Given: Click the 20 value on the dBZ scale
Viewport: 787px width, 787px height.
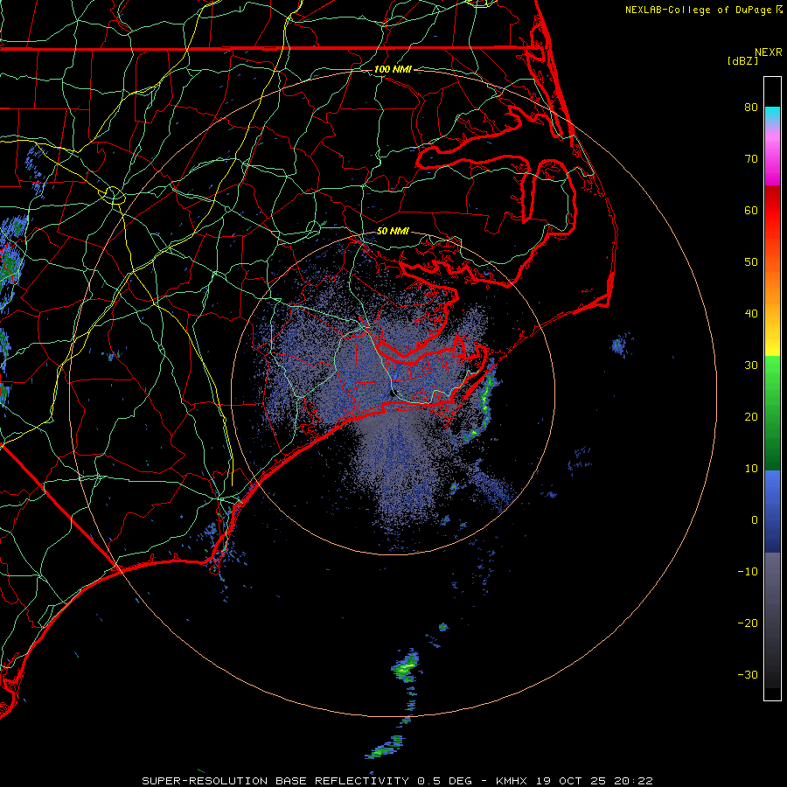Looking at the screenshot, I should tap(751, 416).
